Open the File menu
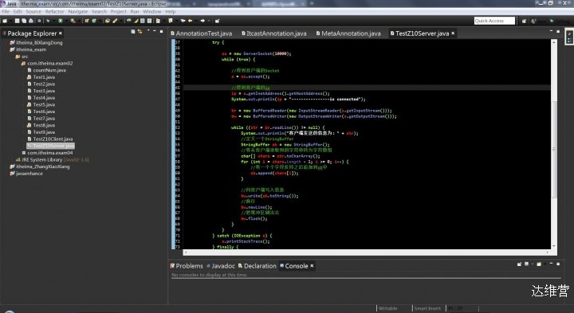Image resolution: width=574 pixels, height=313 pixels. tap(6, 12)
